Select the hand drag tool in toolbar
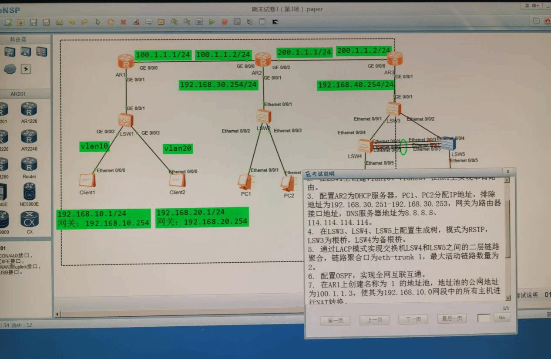This screenshot has width=551, height=359. [111, 22]
